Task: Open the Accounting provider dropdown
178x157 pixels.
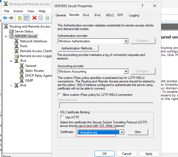Action: (x=126, y=72)
